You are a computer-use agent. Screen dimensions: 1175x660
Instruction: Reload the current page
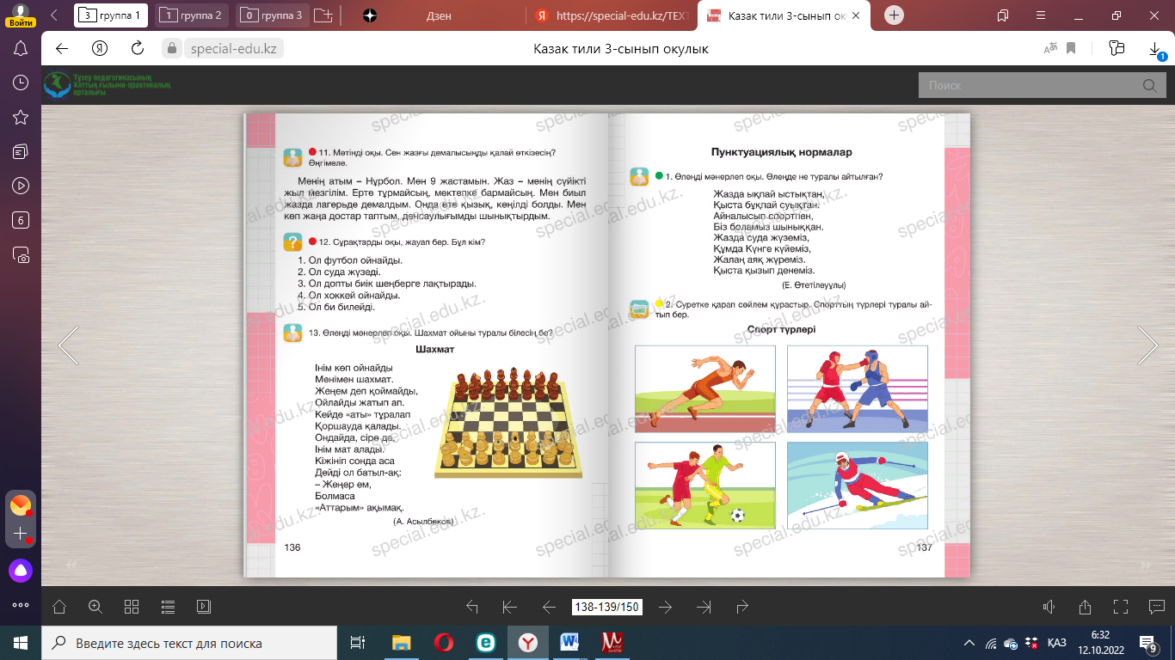pos(138,49)
